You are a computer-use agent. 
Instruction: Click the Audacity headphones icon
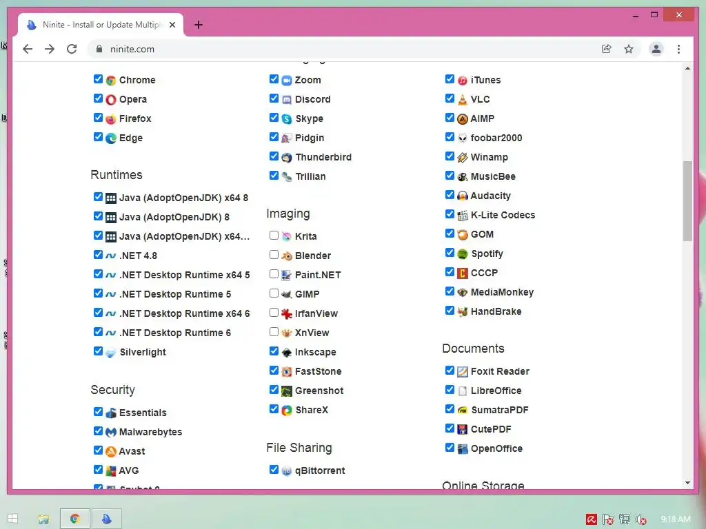463,196
